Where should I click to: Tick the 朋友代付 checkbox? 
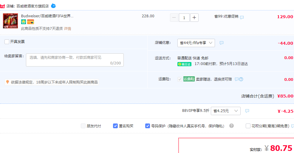pyautogui.click(x=83, y=126)
